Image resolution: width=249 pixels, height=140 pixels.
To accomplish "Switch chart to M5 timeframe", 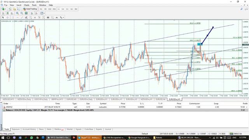I will pyautogui.click(x=45, y=9).
